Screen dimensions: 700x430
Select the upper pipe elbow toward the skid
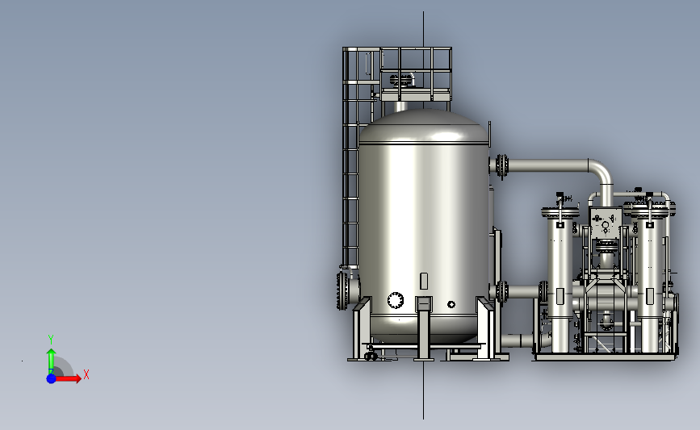point(601,172)
